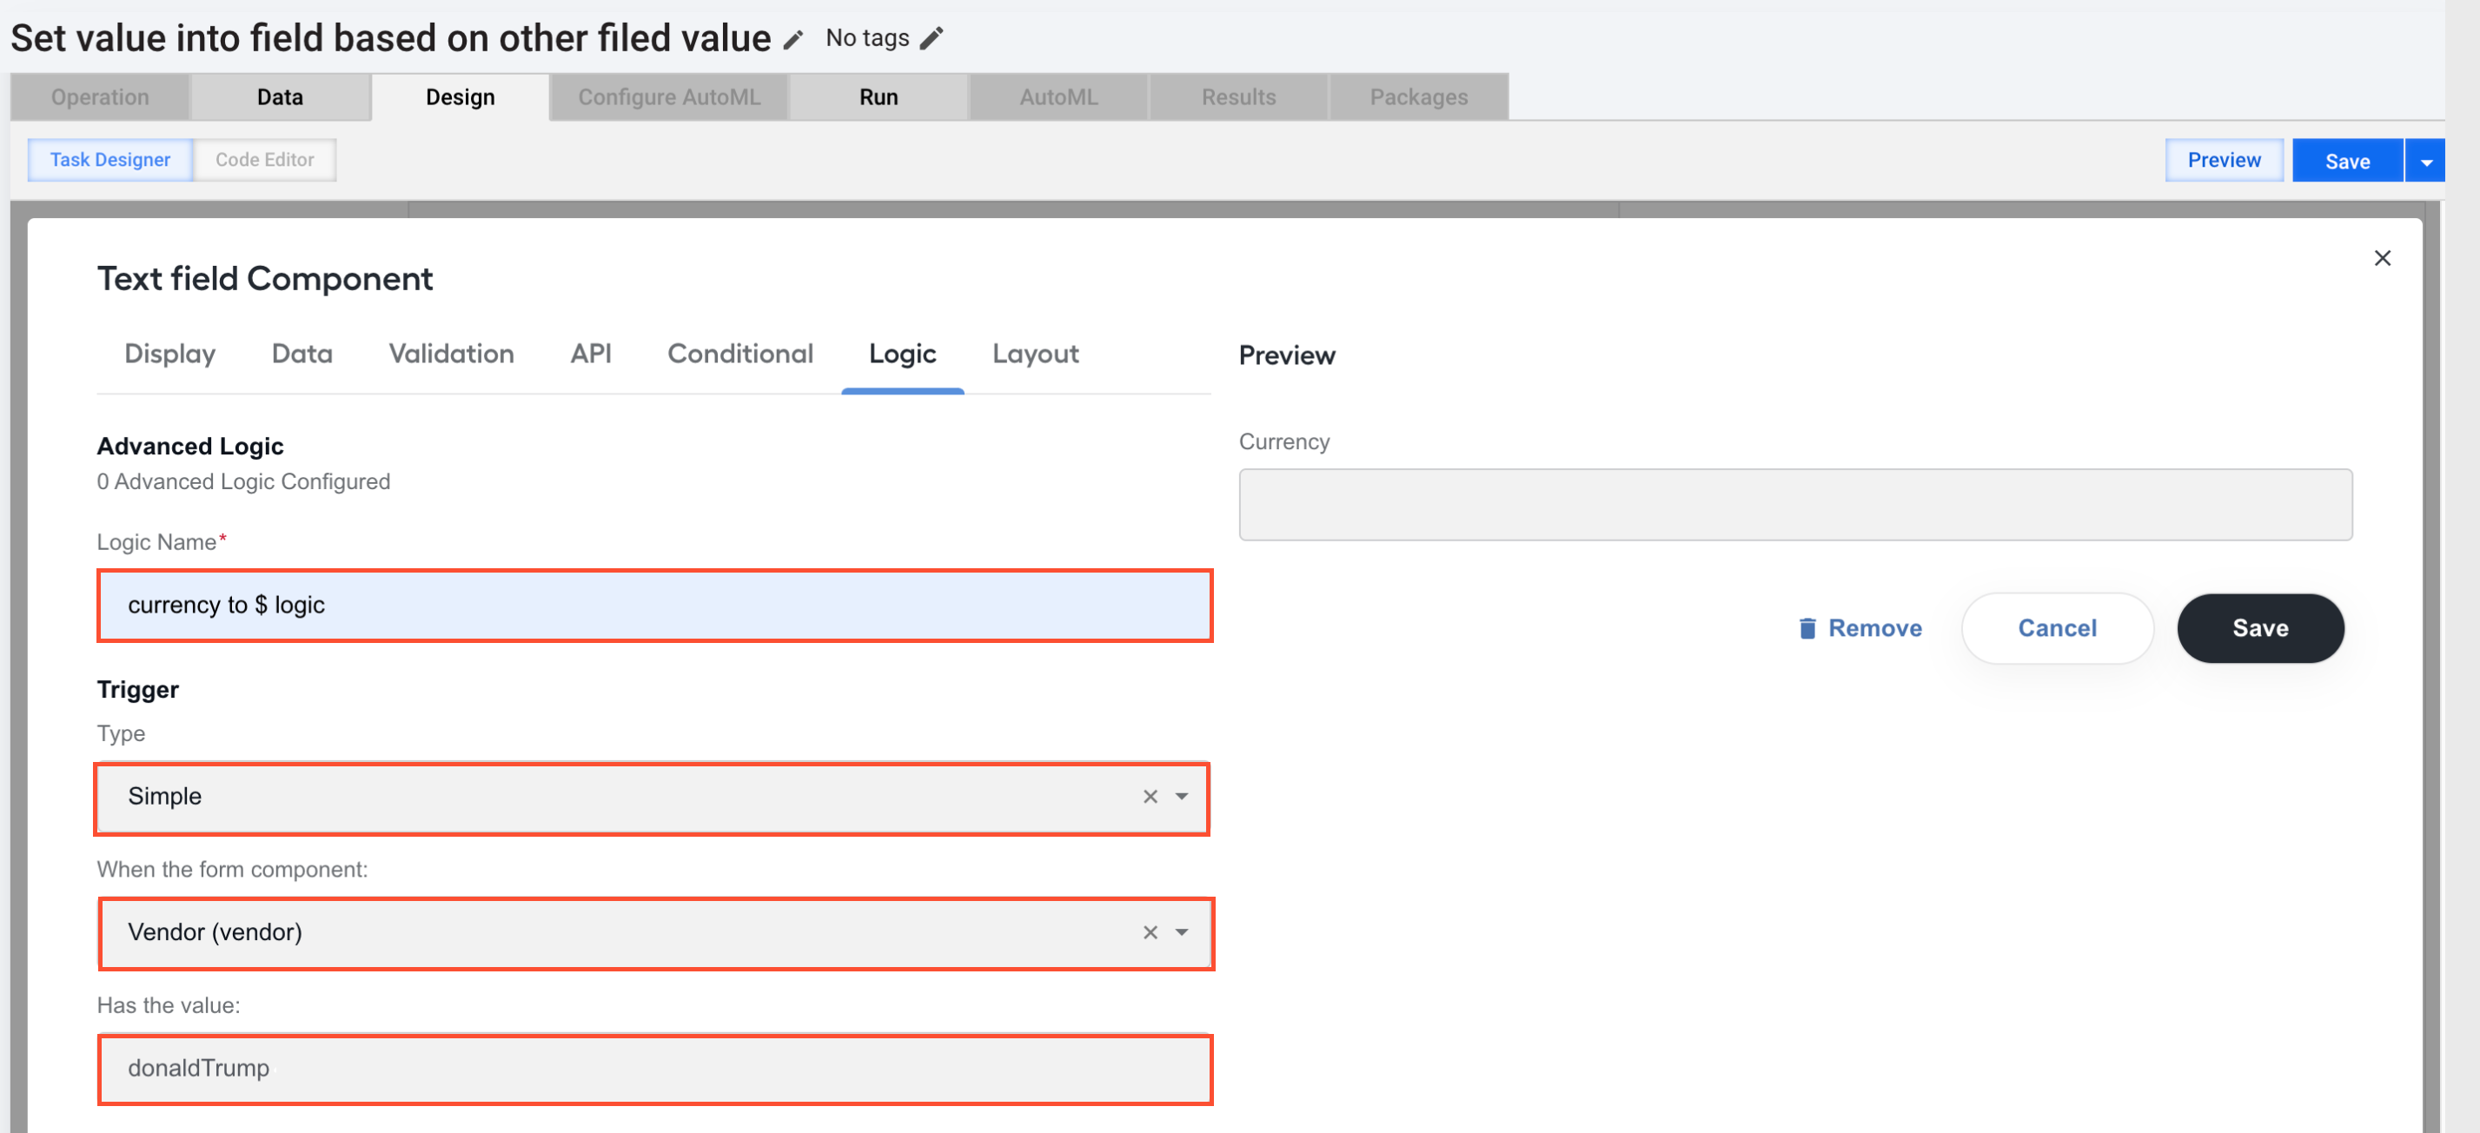Open the Packages tab
2480x1133 pixels.
click(1418, 97)
